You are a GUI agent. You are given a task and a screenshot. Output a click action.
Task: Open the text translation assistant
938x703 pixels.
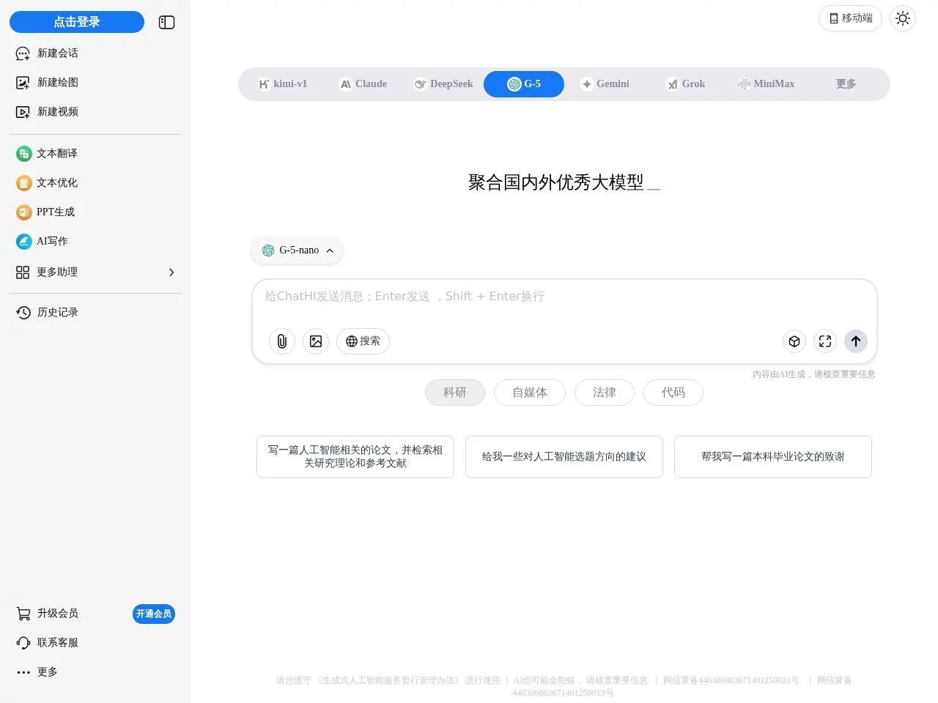pyautogui.click(x=56, y=154)
